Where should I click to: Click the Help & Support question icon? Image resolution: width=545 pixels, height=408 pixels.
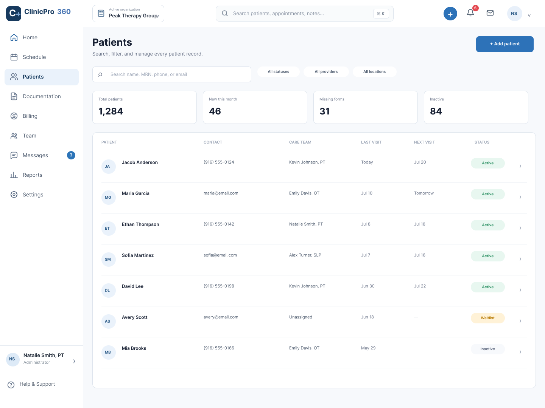(x=11, y=385)
